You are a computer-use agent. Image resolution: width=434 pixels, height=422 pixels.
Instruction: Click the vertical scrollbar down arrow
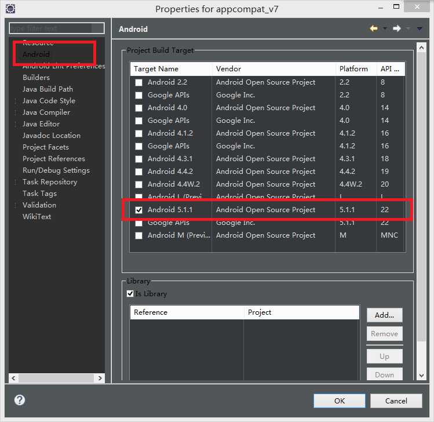[x=421, y=376]
